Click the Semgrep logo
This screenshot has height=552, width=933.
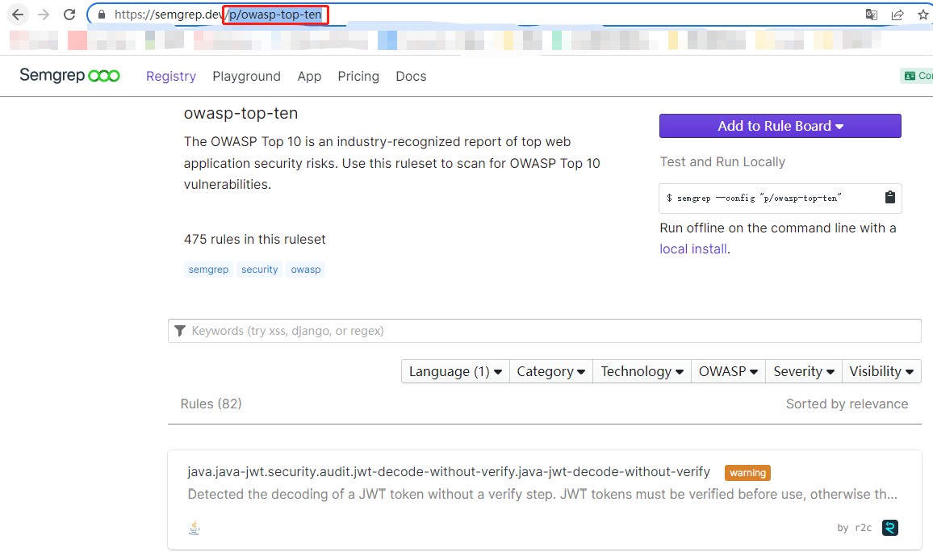point(69,76)
